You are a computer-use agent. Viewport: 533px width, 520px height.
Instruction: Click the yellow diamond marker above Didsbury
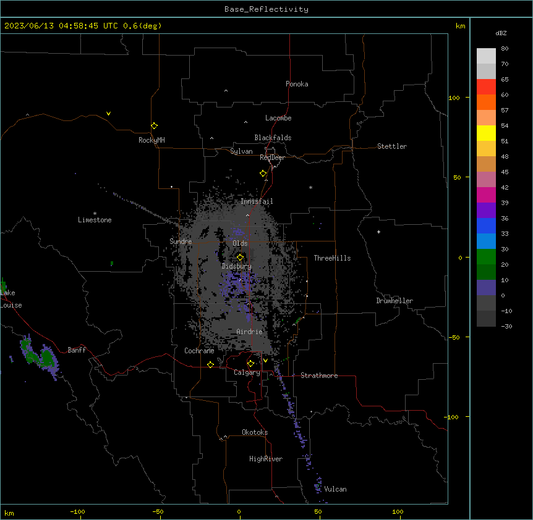[x=240, y=257]
